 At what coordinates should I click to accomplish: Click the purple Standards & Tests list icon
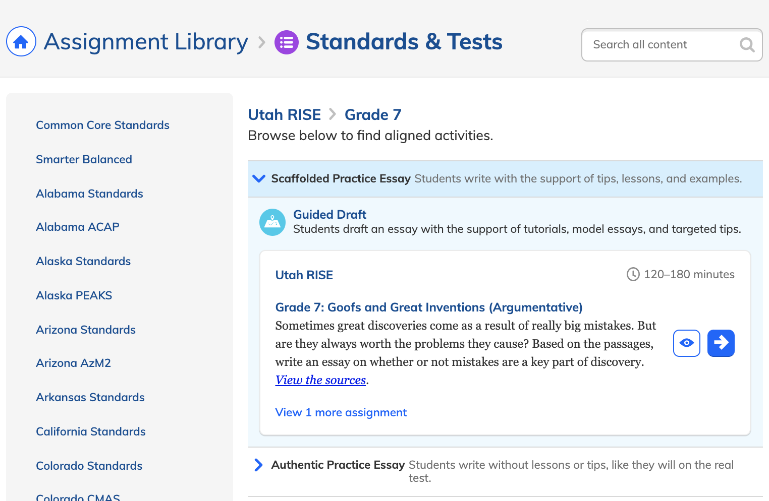click(287, 42)
